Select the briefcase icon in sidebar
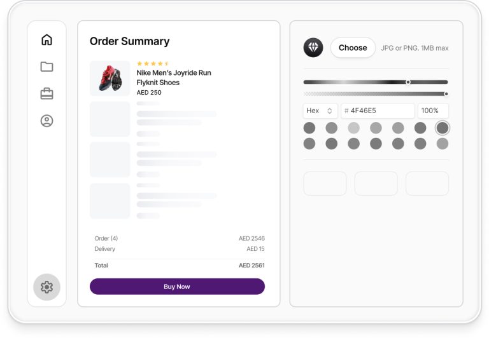This screenshot has width=489, height=338. (x=46, y=93)
